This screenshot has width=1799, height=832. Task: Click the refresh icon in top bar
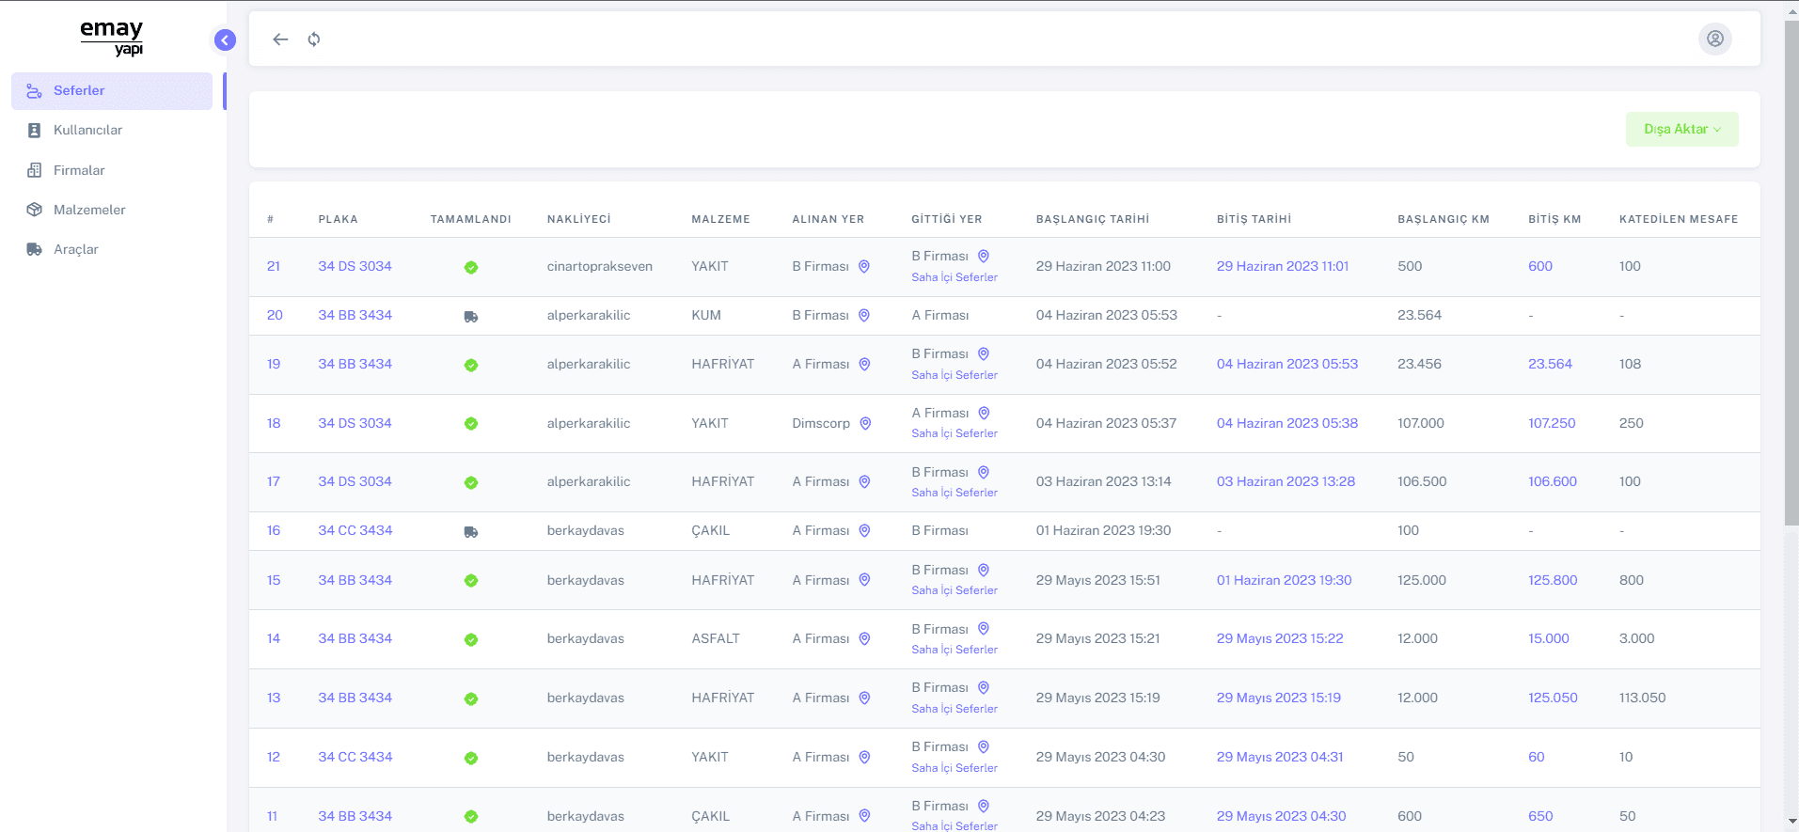point(314,39)
